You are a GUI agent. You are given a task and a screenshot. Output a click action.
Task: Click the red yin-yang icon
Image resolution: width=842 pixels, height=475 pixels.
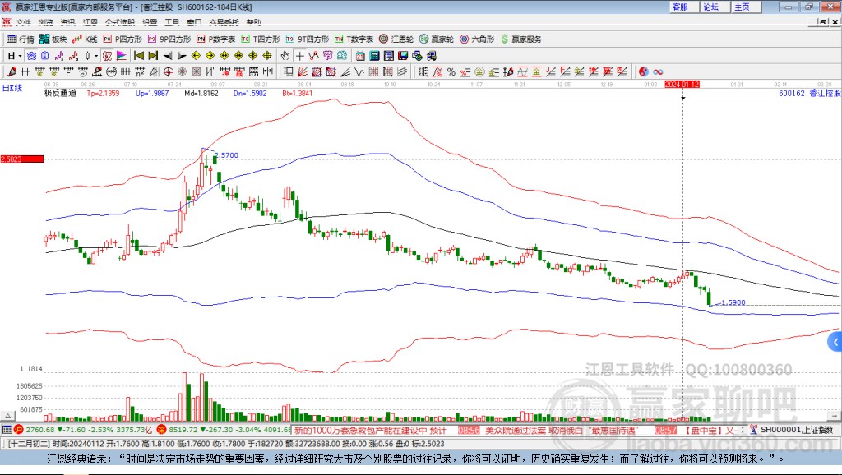[643, 72]
